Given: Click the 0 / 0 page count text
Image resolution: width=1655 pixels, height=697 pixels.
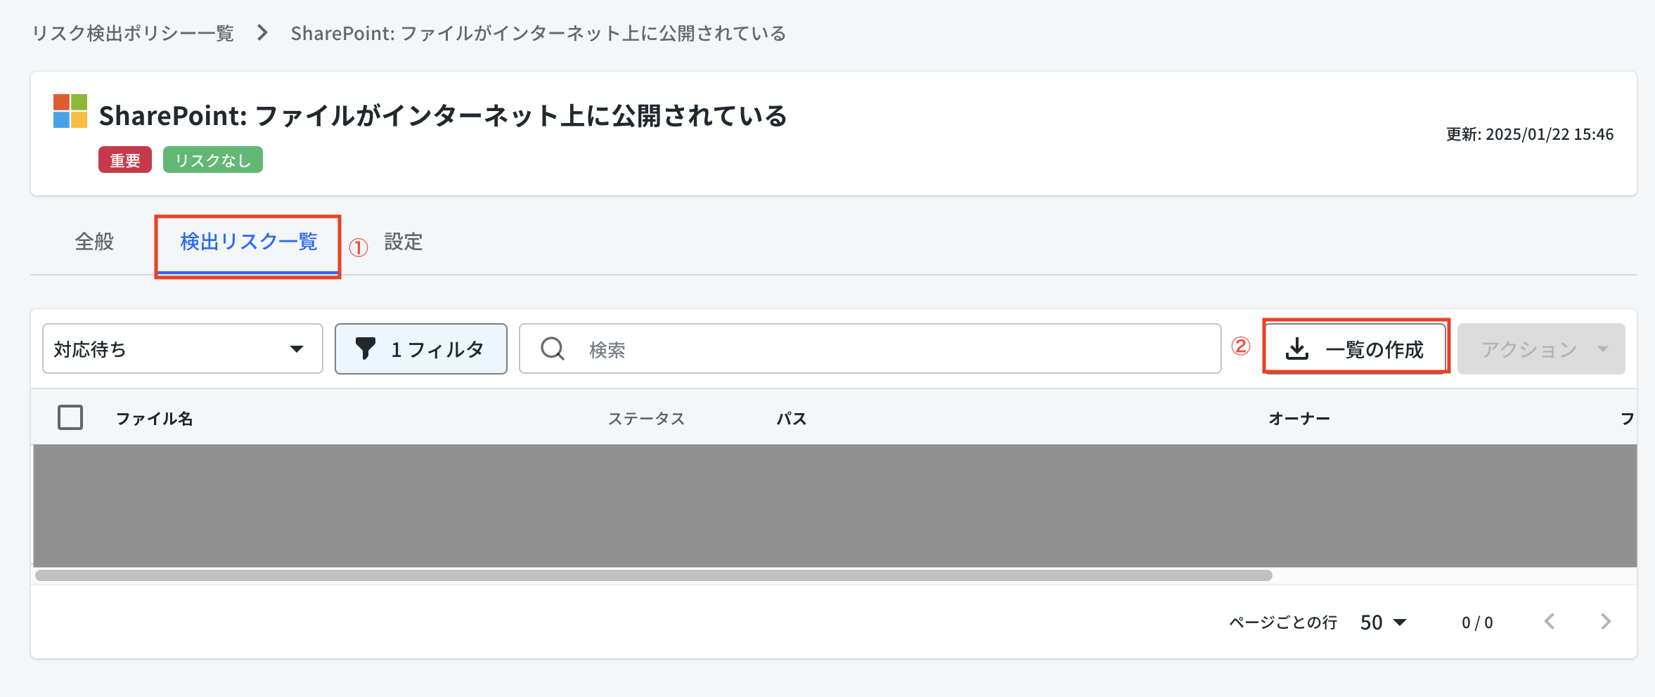Looking at the screenshot, I should click(1477, 623).
